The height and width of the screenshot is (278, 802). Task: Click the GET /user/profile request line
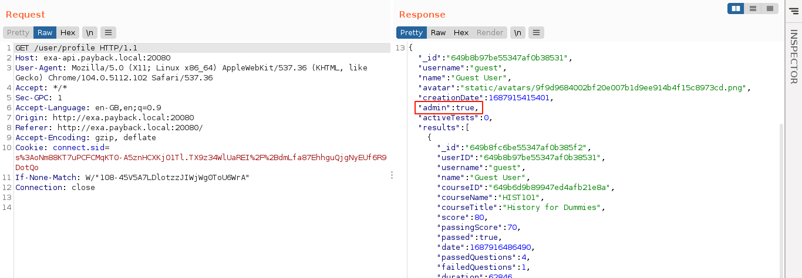[76, 48]
